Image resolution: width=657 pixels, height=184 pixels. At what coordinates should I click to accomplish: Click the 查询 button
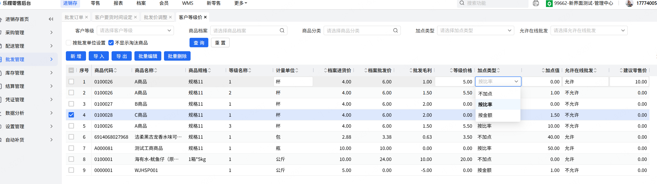coord(199,43)
